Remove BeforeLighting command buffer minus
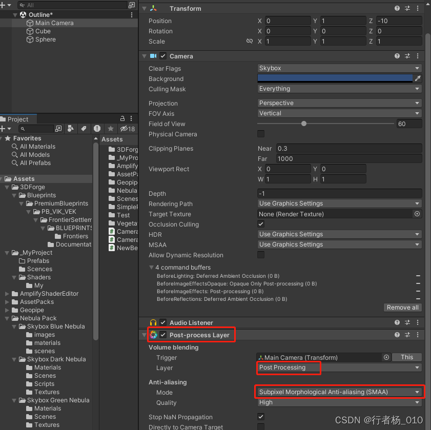The width and height of the screenshot is (431, 430). (418, 276)
